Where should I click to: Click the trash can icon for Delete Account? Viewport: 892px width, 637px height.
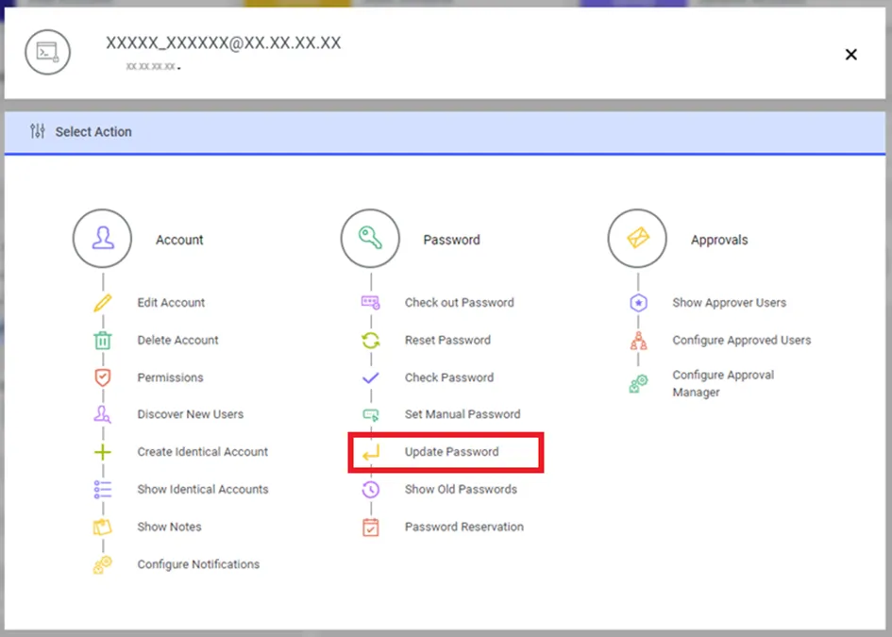[x=102, y=340]
